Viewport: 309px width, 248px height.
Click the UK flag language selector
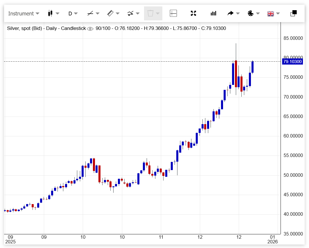pos(271,13)
